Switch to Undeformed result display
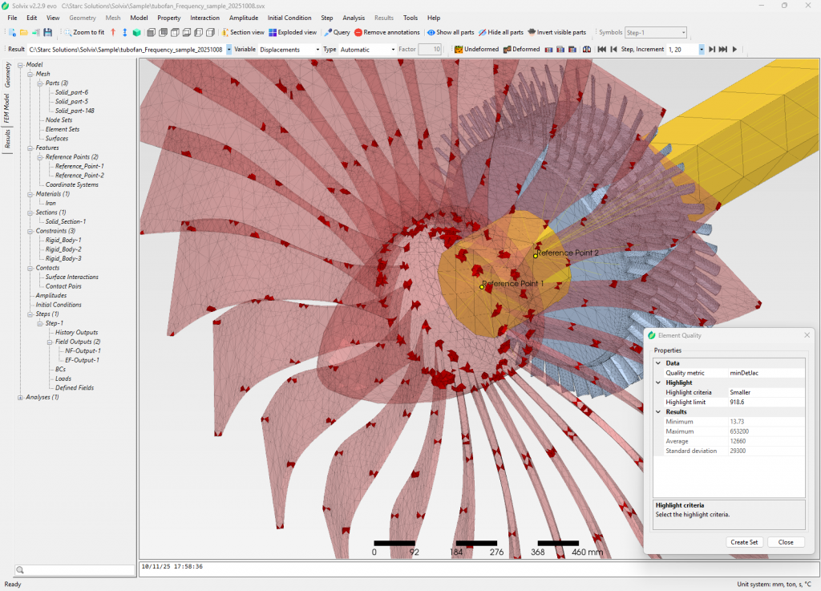The image size is (821, 591). pyautogui.click(x=476, y=50)
